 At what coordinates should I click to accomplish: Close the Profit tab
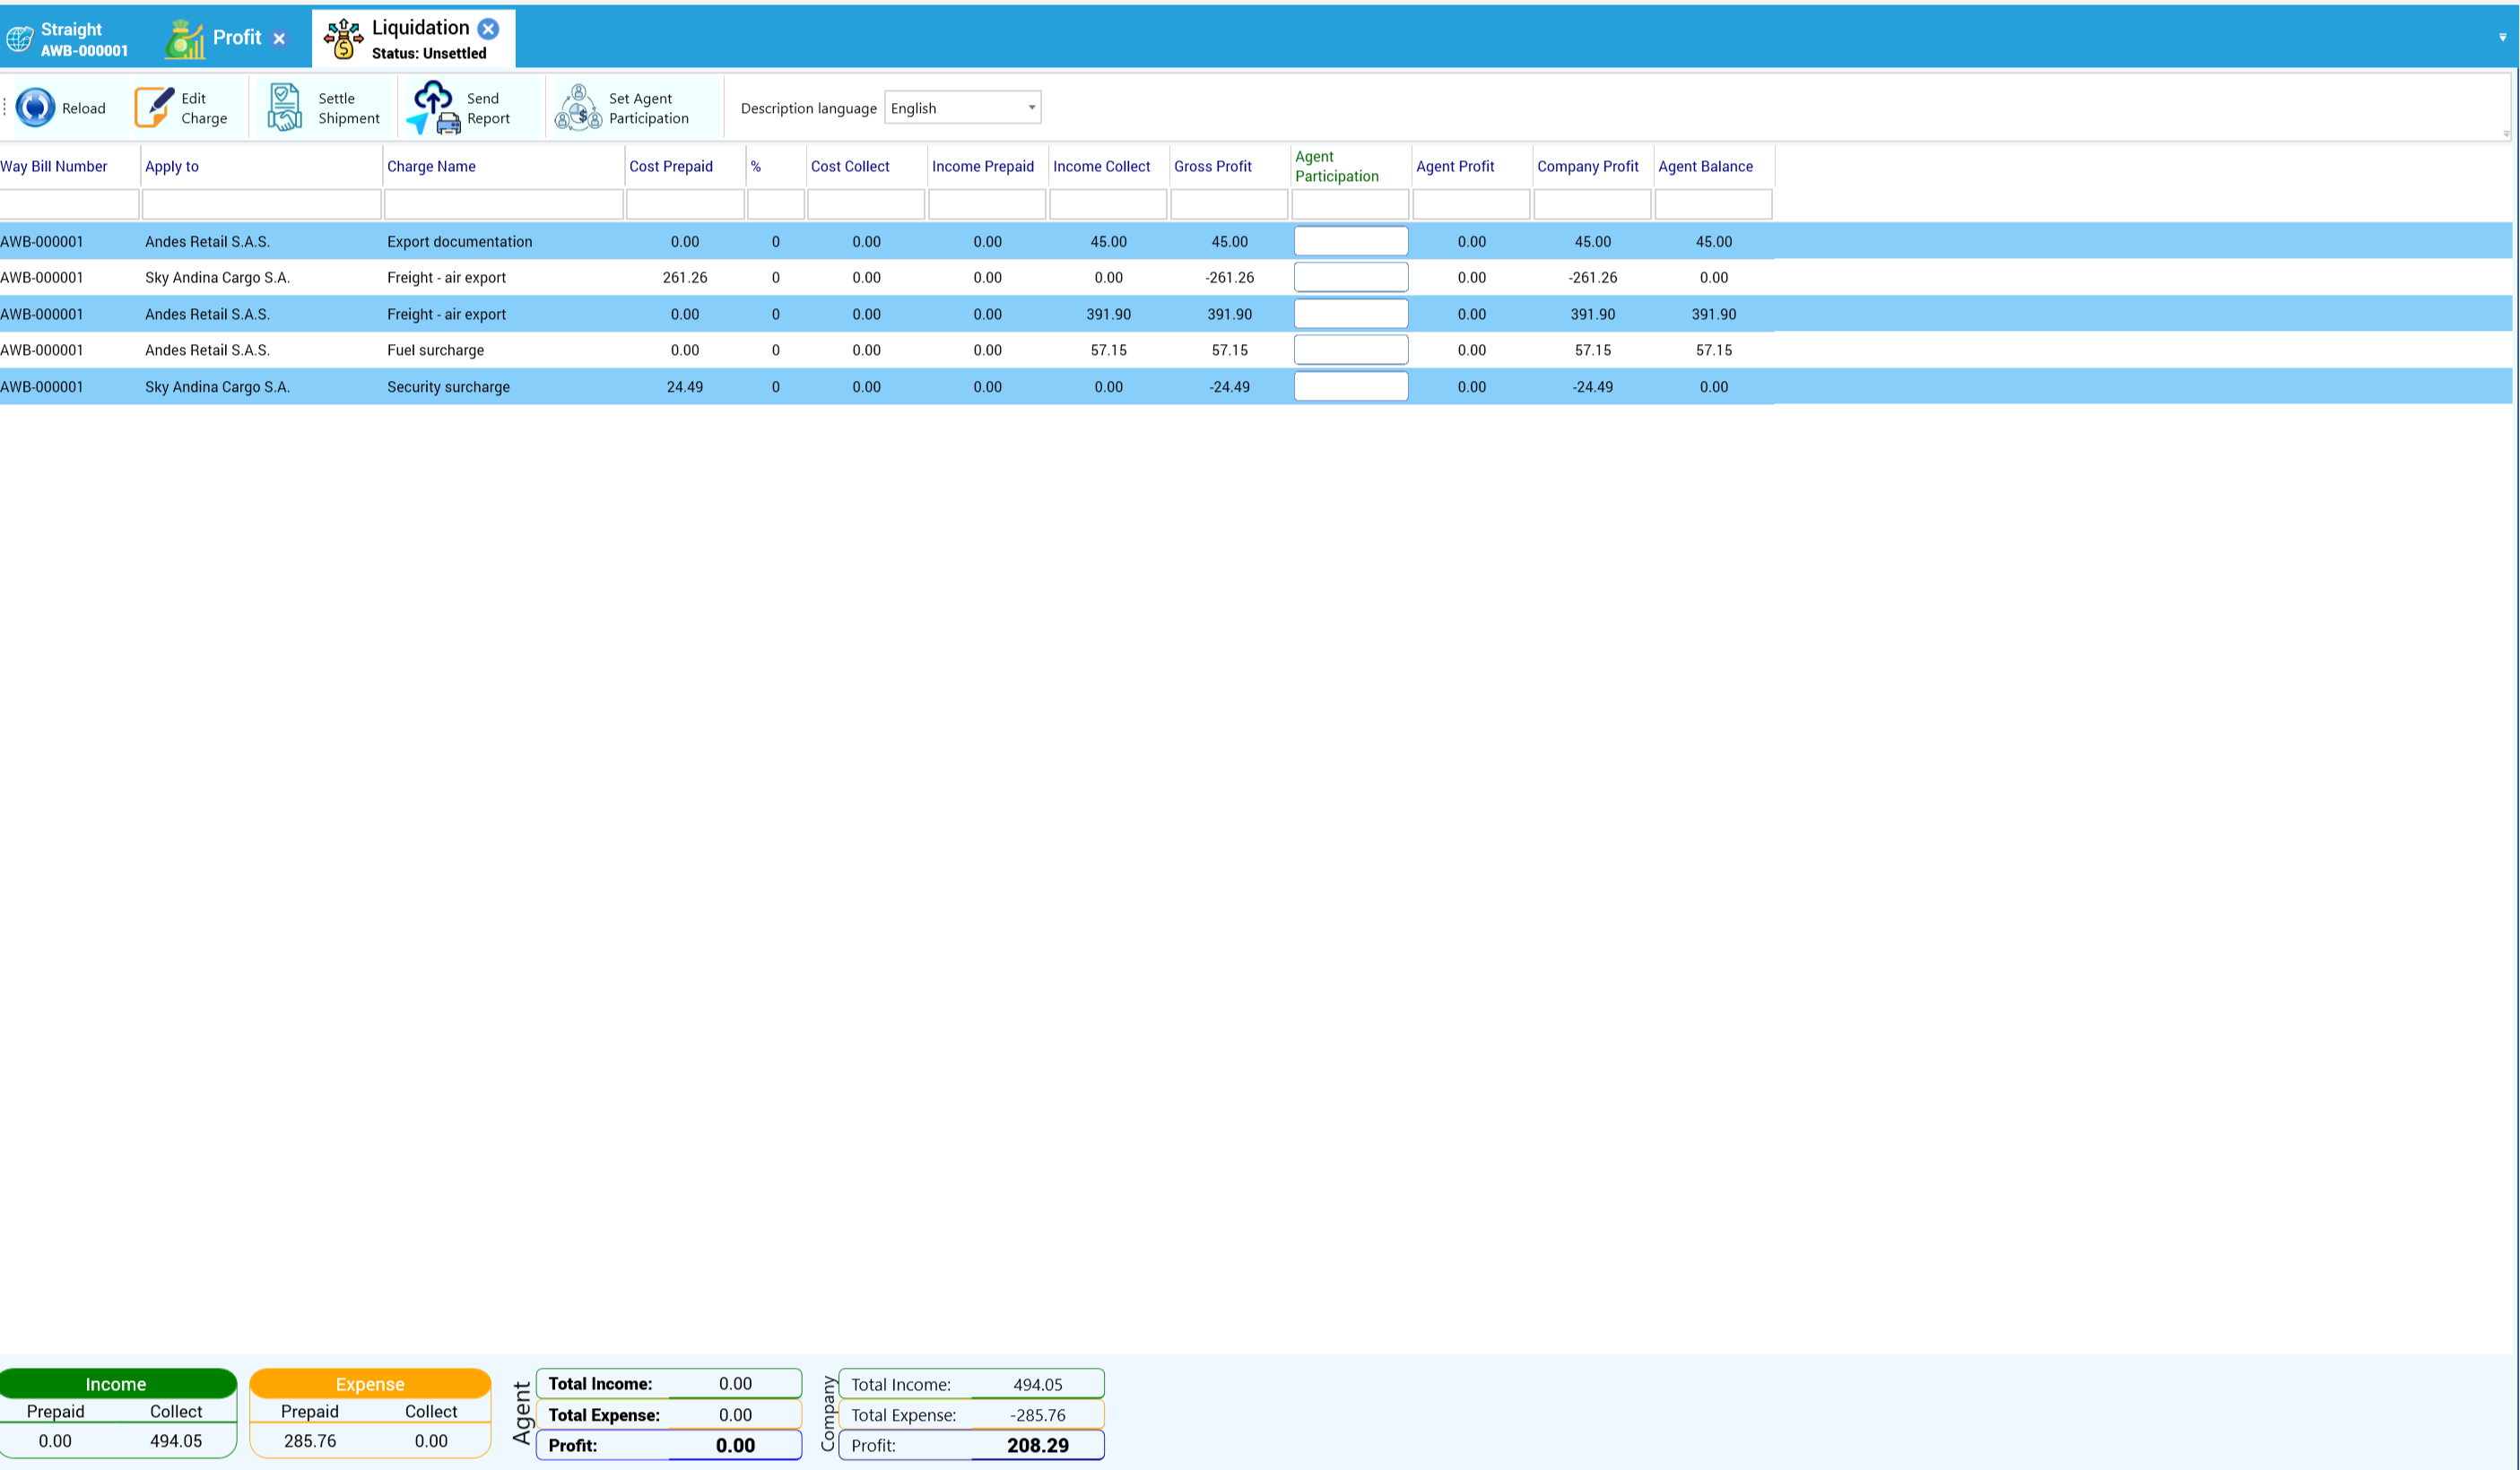pyautogui.click(x=279, y=38)
